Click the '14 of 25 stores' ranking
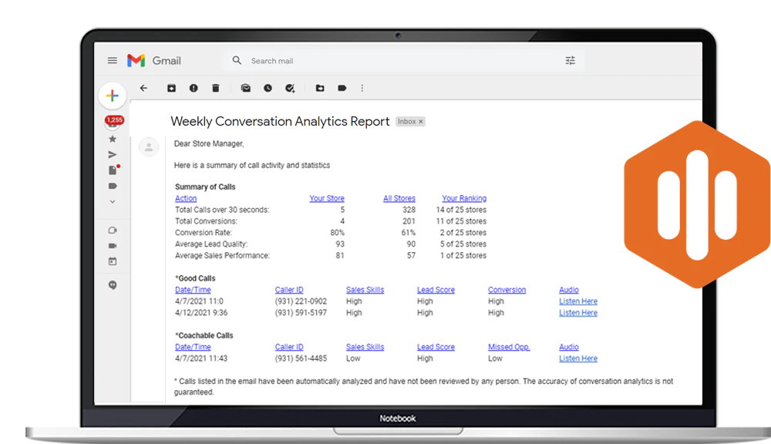771x444 pixels. tap(461, 210)
